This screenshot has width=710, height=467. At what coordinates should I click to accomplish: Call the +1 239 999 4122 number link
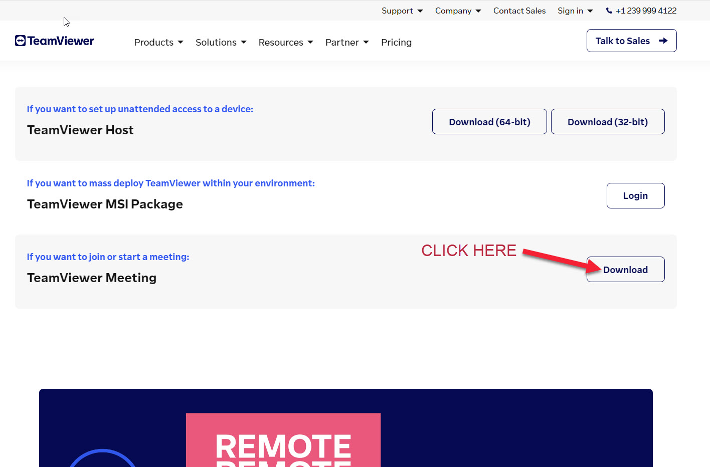pos(646,11)
